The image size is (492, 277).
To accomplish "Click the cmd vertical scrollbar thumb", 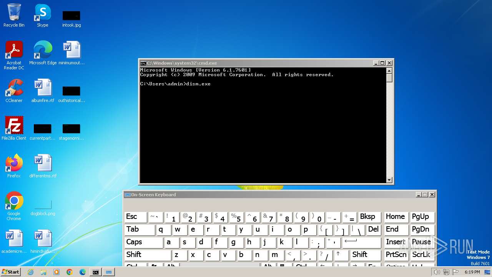I will click(389, 78).
